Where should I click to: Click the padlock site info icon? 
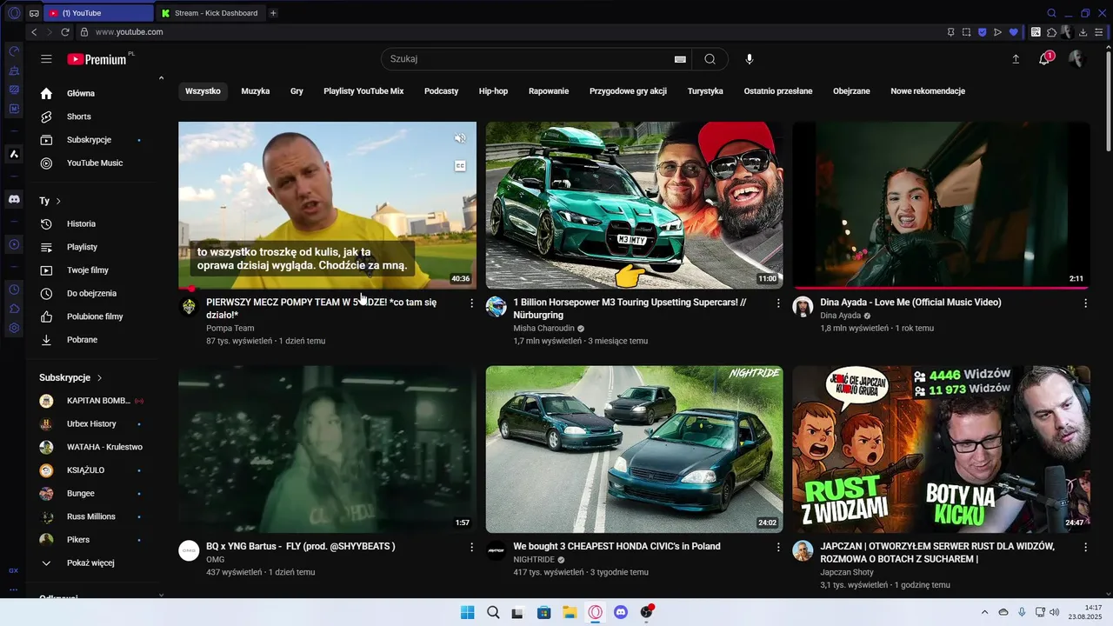pyautogui.click(x=84, y=32)
